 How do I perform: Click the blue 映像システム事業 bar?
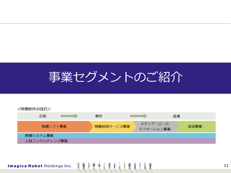pos(116,136)
